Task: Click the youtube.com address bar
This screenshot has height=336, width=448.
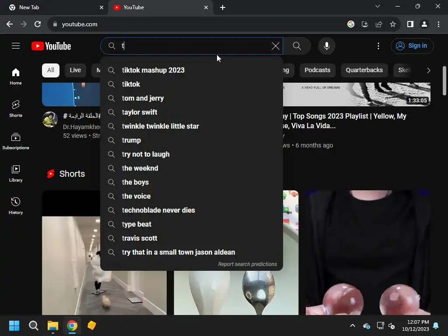Action: coord(197,24)
